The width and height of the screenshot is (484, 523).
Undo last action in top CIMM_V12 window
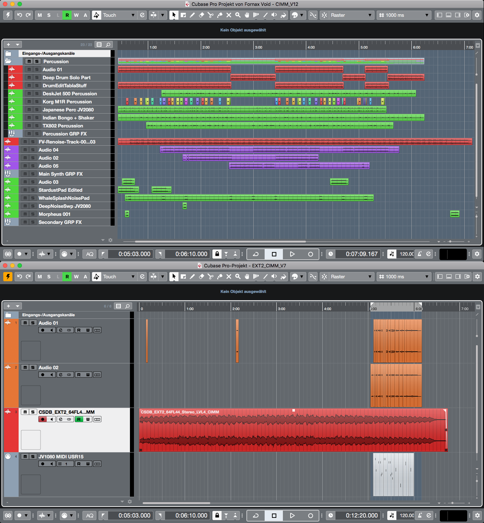pyautogui.click(x=20, y=15)
